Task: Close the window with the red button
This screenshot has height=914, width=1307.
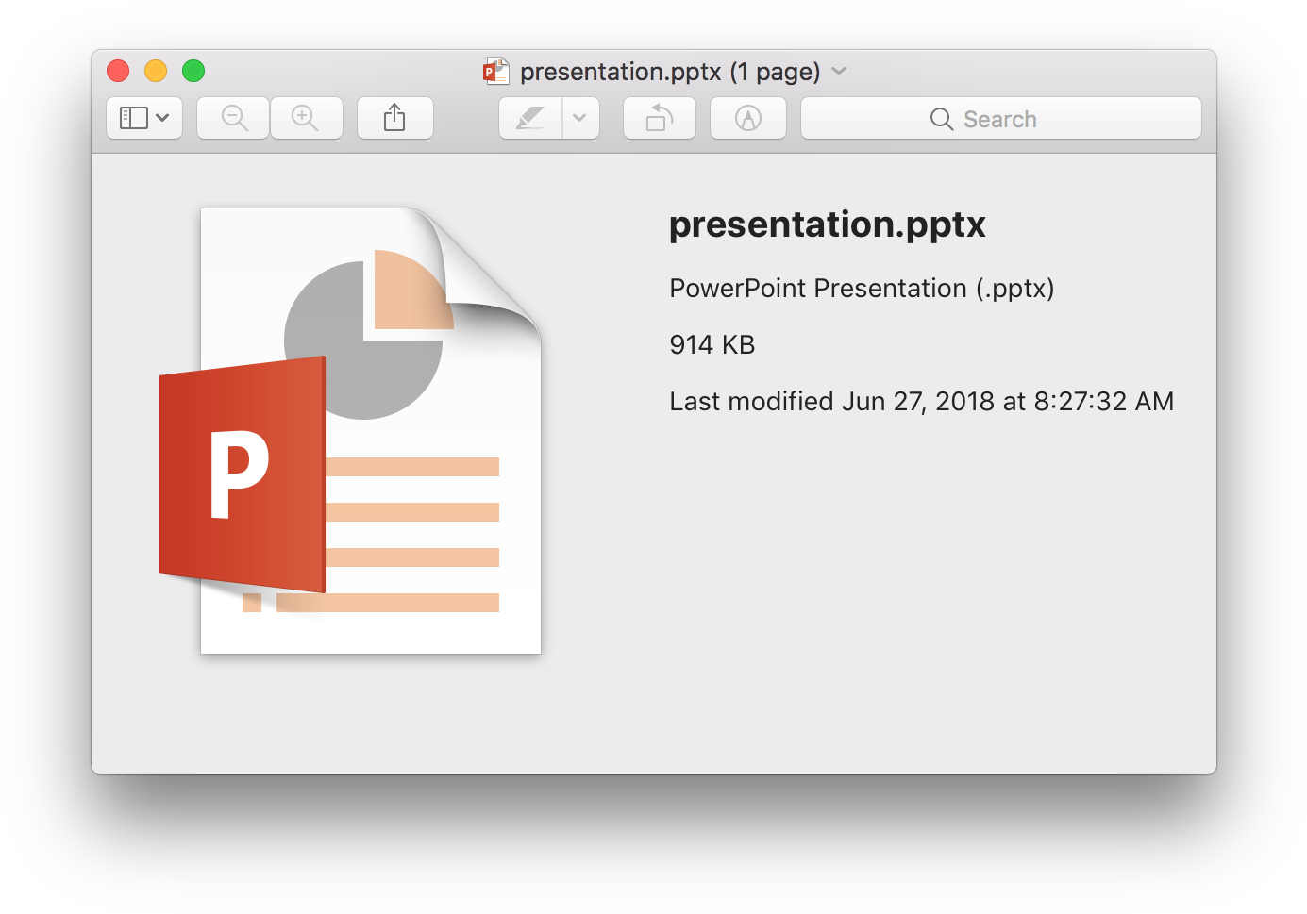Action: tap(118, 71)
